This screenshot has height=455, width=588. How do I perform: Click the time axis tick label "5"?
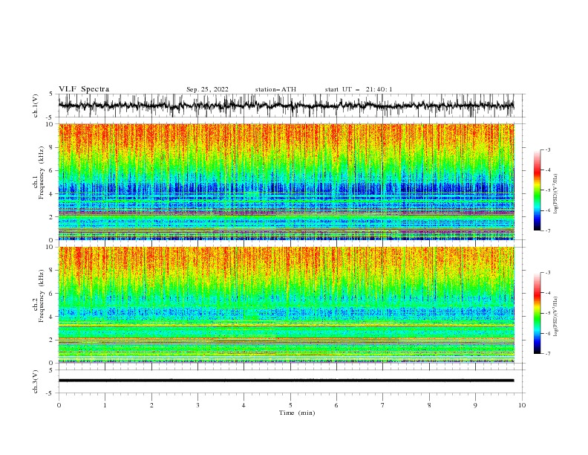click(290, 405)
